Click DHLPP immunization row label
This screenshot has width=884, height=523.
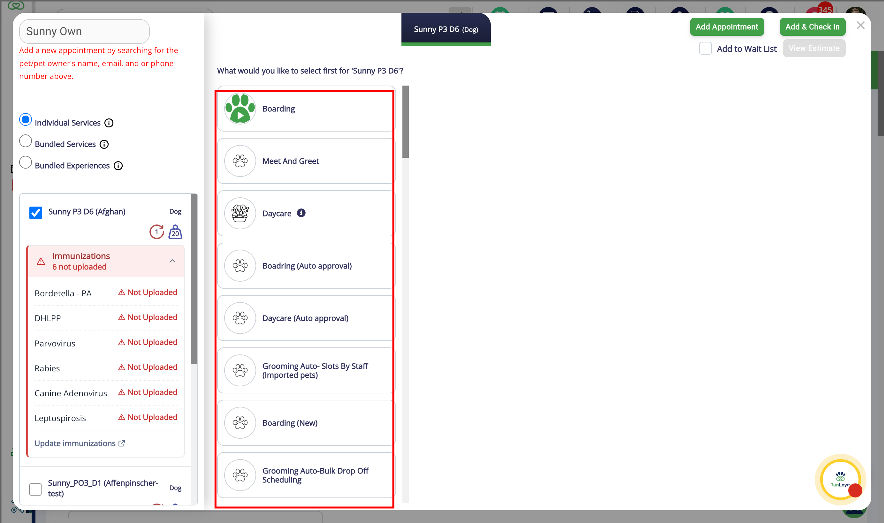click(48, 318)
